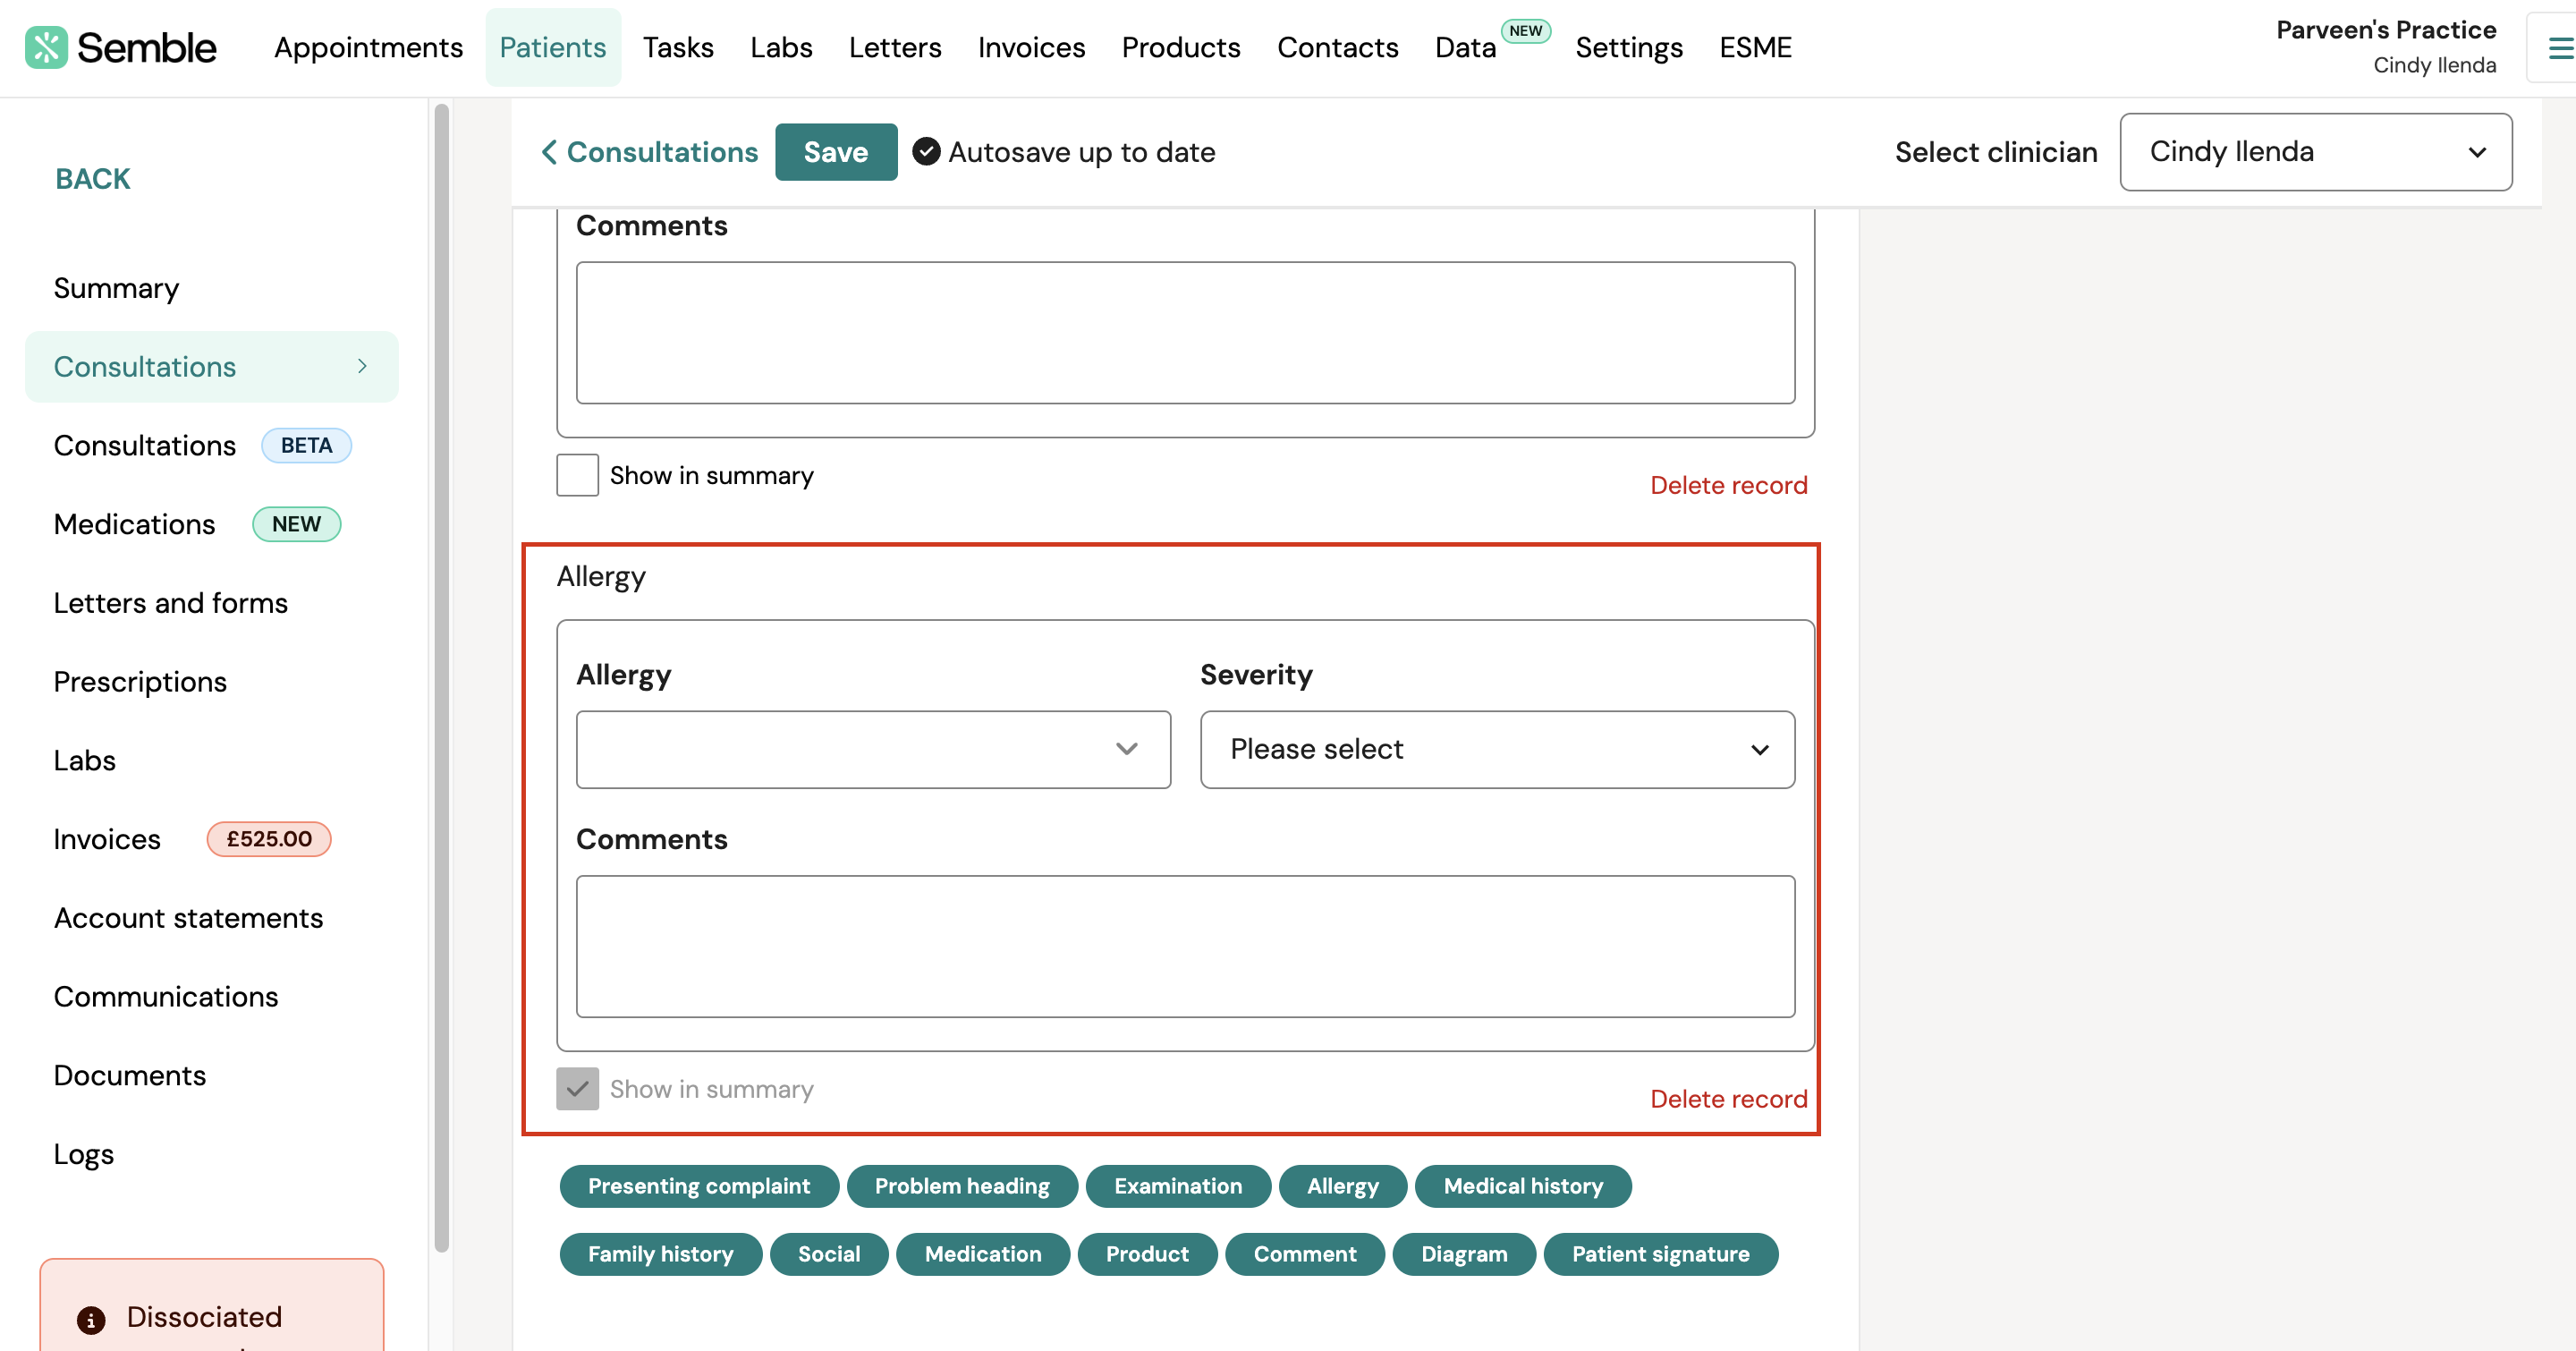Open Logs in sidebar
Viewport: 2576px width, 1351px height.
(83, 1154)
